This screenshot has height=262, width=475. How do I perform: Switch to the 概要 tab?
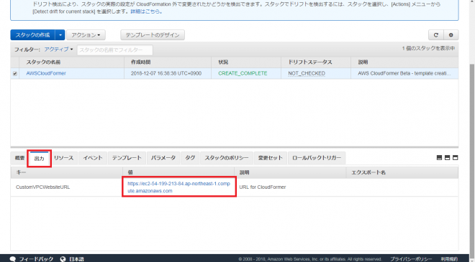(x=19, y=158)
